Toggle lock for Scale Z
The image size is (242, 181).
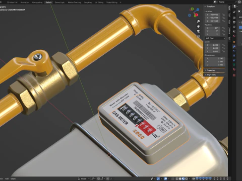click(x=223, y=51)
